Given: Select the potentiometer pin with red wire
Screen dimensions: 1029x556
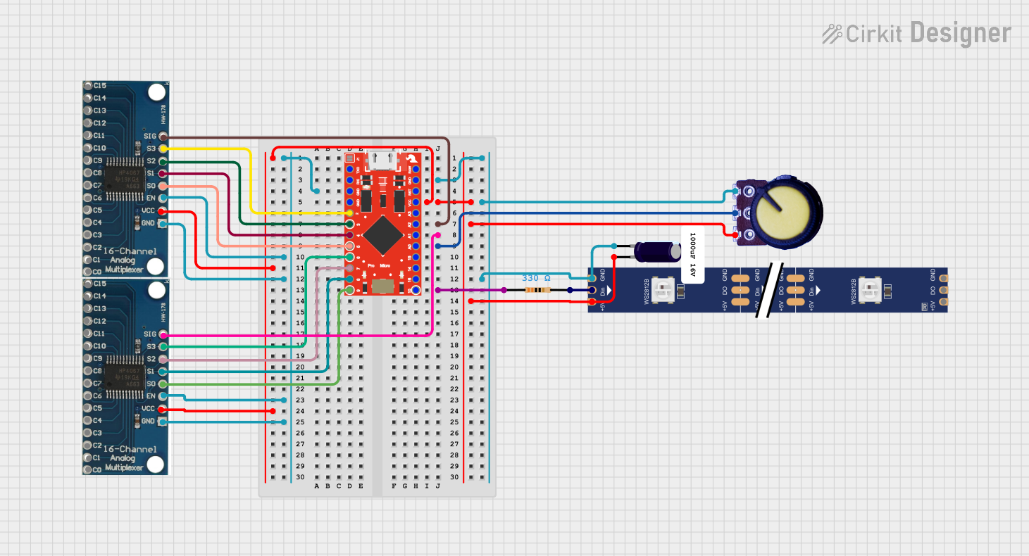Looking at the screenshot, I should (736, 235).
